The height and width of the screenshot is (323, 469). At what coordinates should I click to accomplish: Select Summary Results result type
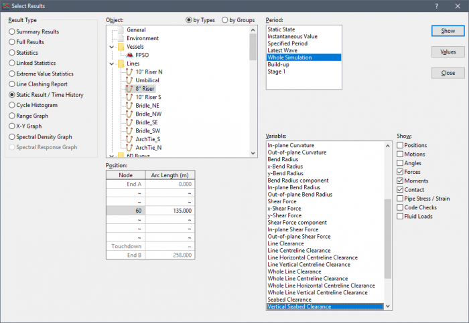tap(34, 31)
